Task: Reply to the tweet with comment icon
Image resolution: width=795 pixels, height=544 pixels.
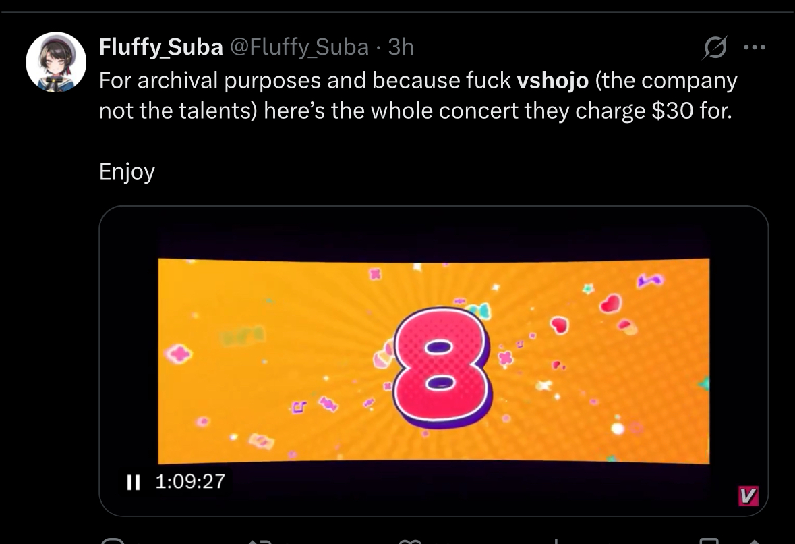Action: (x=113, y=541)
